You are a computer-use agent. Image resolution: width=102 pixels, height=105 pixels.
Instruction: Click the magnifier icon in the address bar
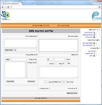12,7
